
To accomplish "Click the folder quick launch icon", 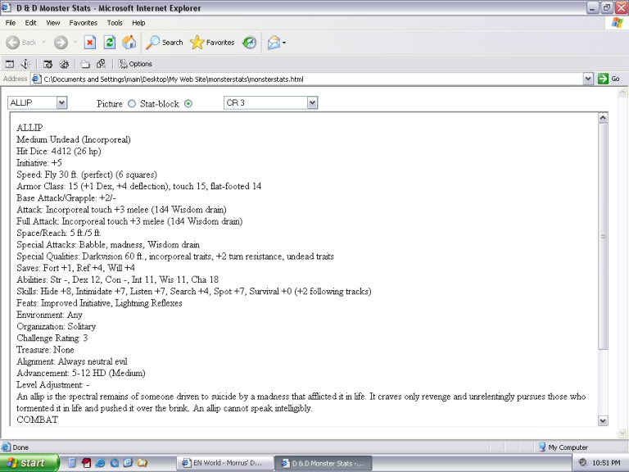I will pos(142,463).
